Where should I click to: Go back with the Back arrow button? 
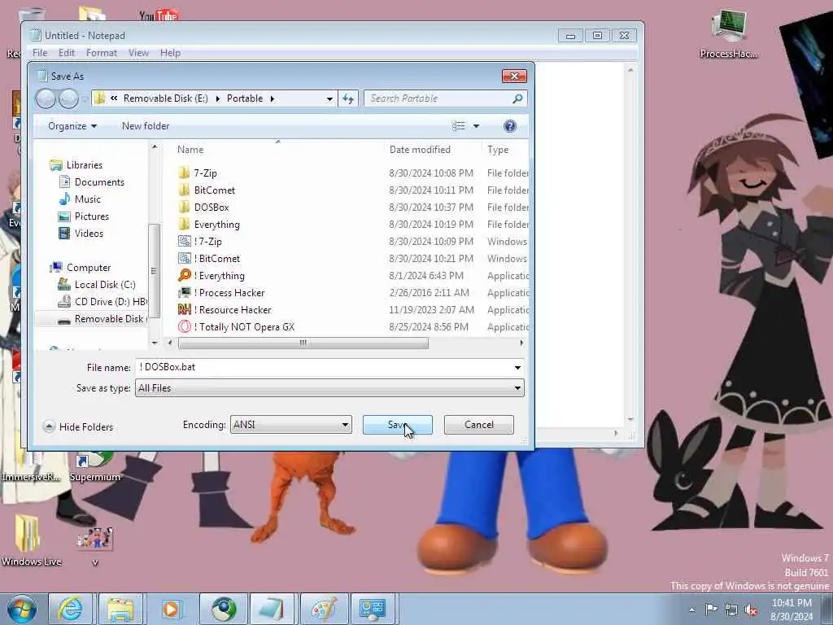click(46, 98)
